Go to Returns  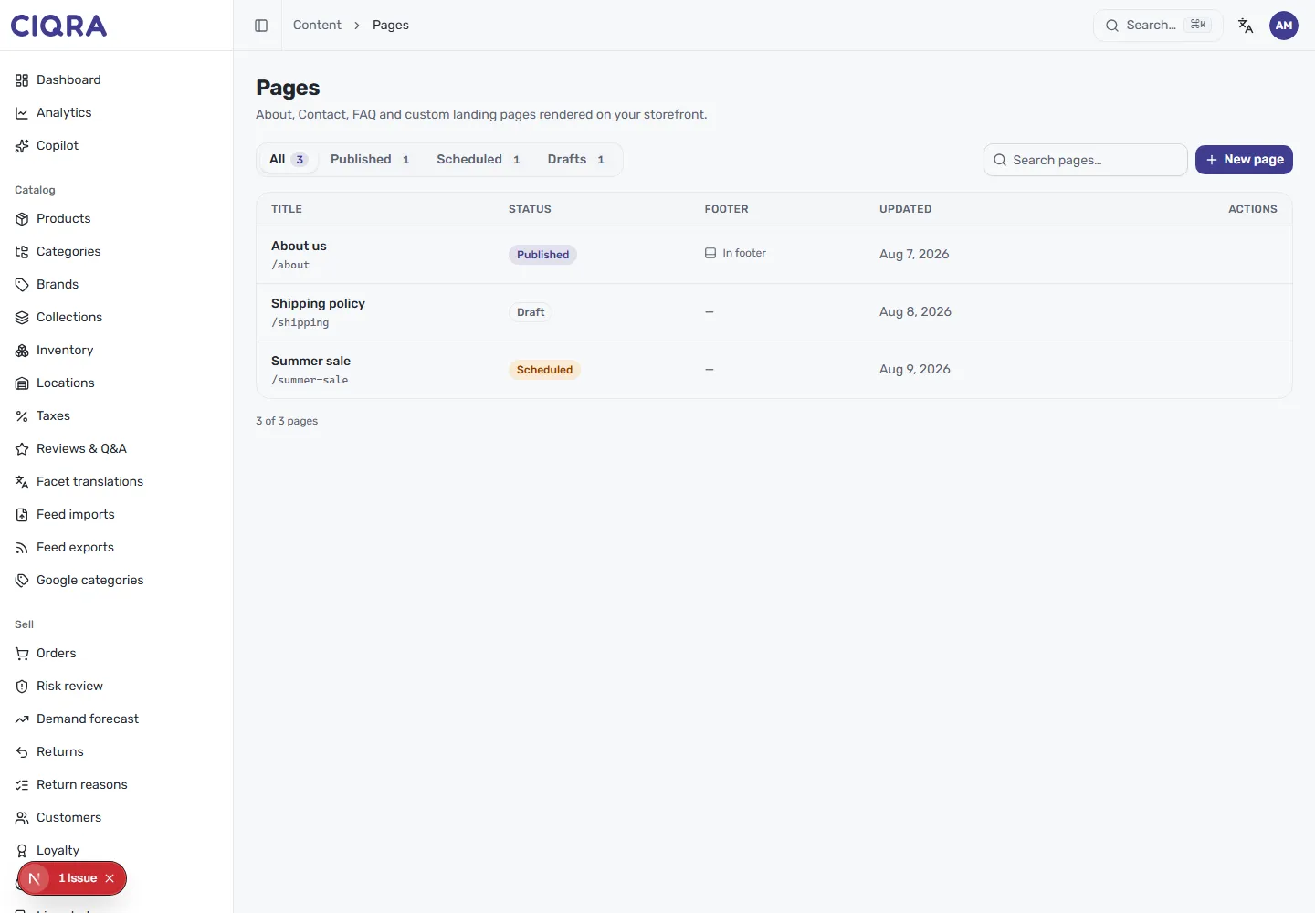[117, 752]
